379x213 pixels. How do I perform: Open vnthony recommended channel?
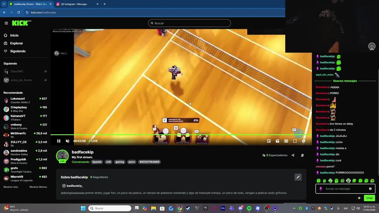(x=25, y=126)
